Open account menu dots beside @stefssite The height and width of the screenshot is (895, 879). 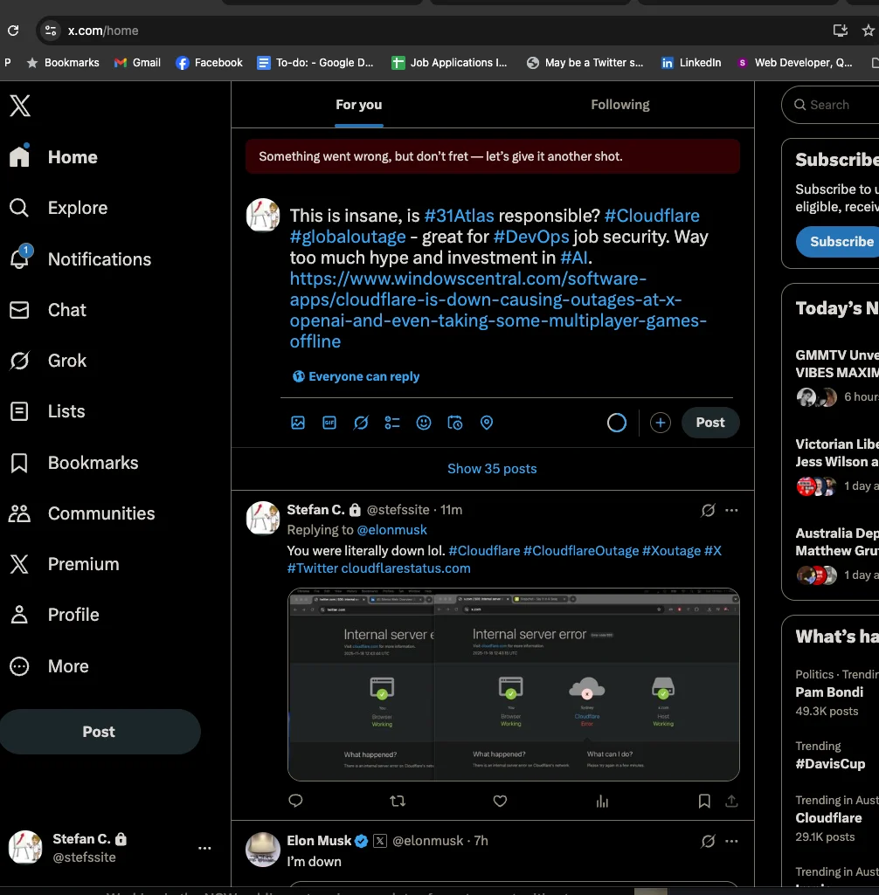coord(204,848)
